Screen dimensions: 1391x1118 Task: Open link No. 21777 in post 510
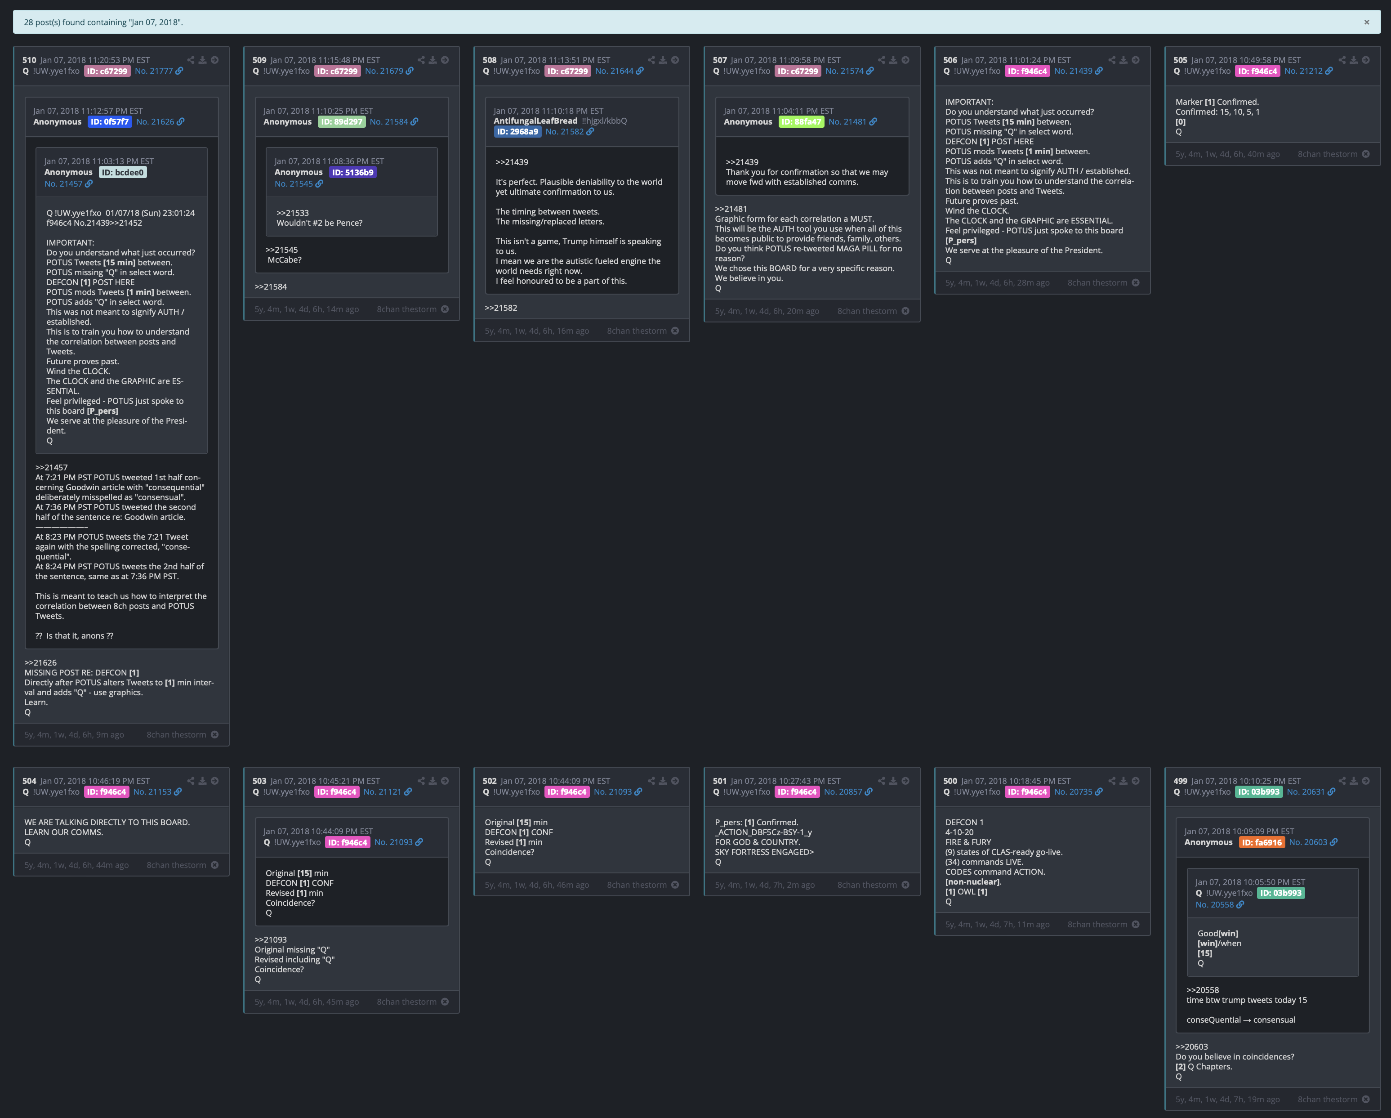pyautogui.click(x=159, y=71)
